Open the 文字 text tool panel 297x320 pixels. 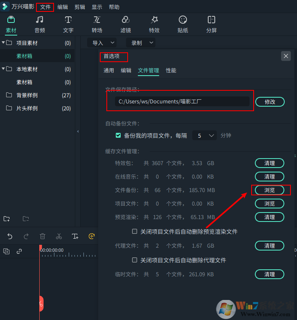click(x=68, y=25)
